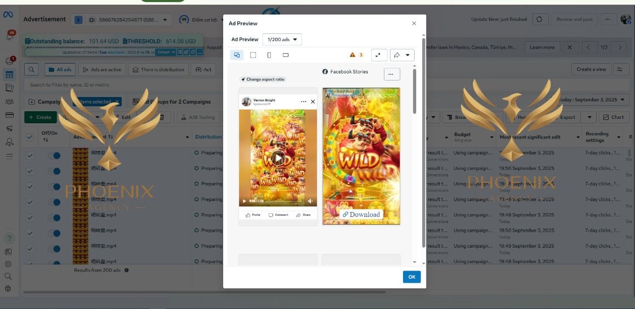Click the Ad Preview inner vertical scrollbar
The height and width of the screenshot is (309, 635).
[415, 91]
